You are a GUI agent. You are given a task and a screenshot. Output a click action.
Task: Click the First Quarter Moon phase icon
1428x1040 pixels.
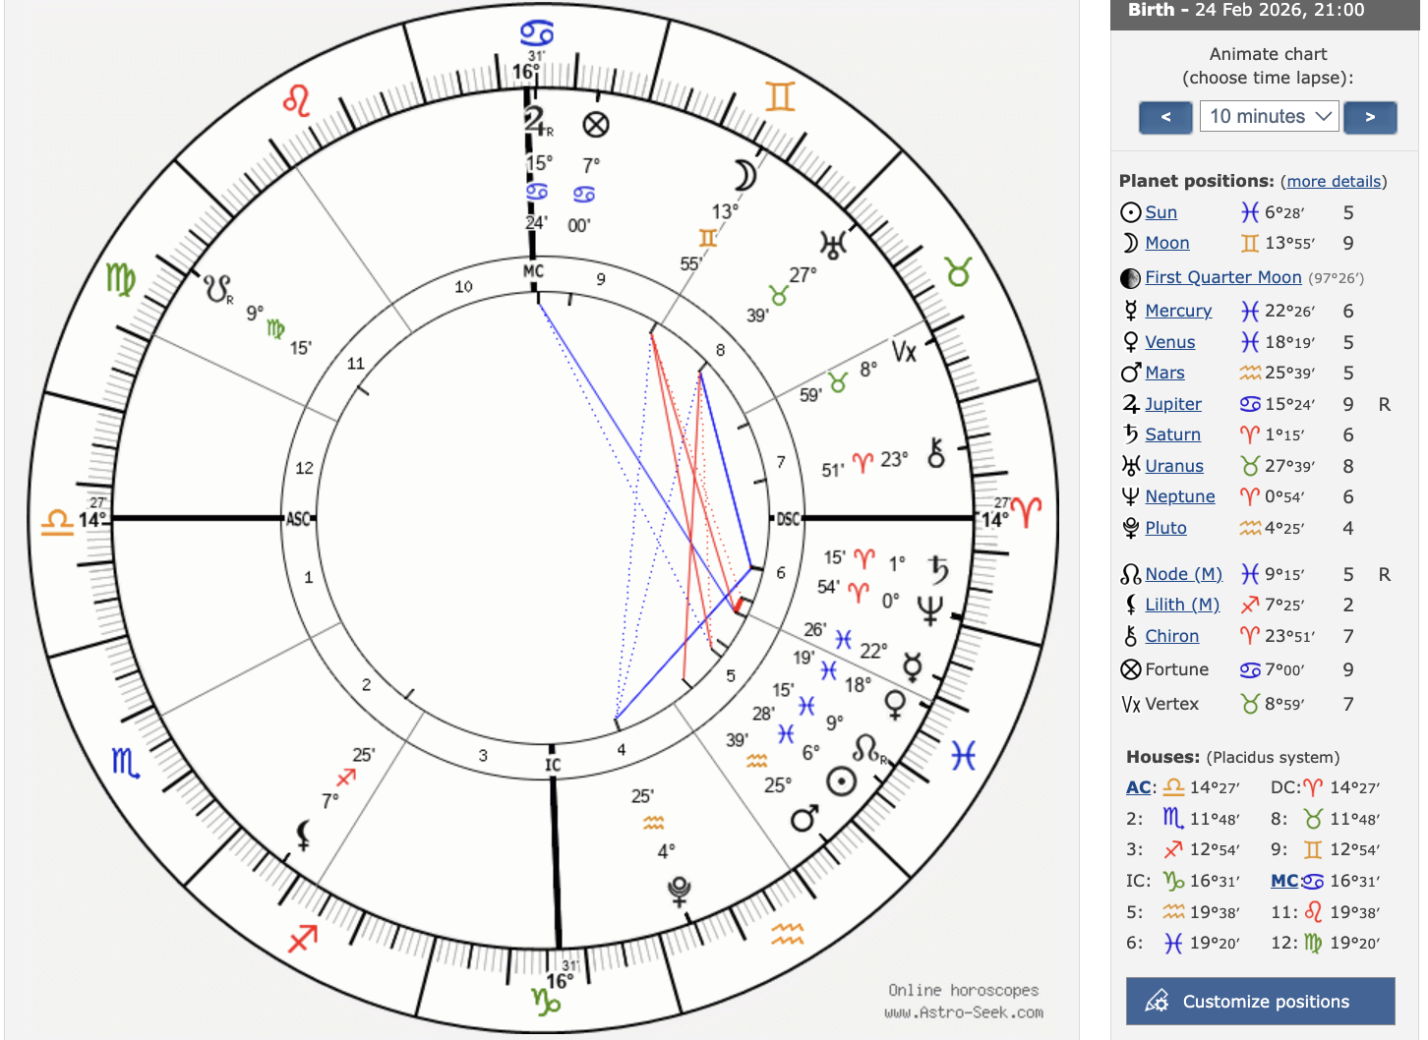click(1131, 278)
